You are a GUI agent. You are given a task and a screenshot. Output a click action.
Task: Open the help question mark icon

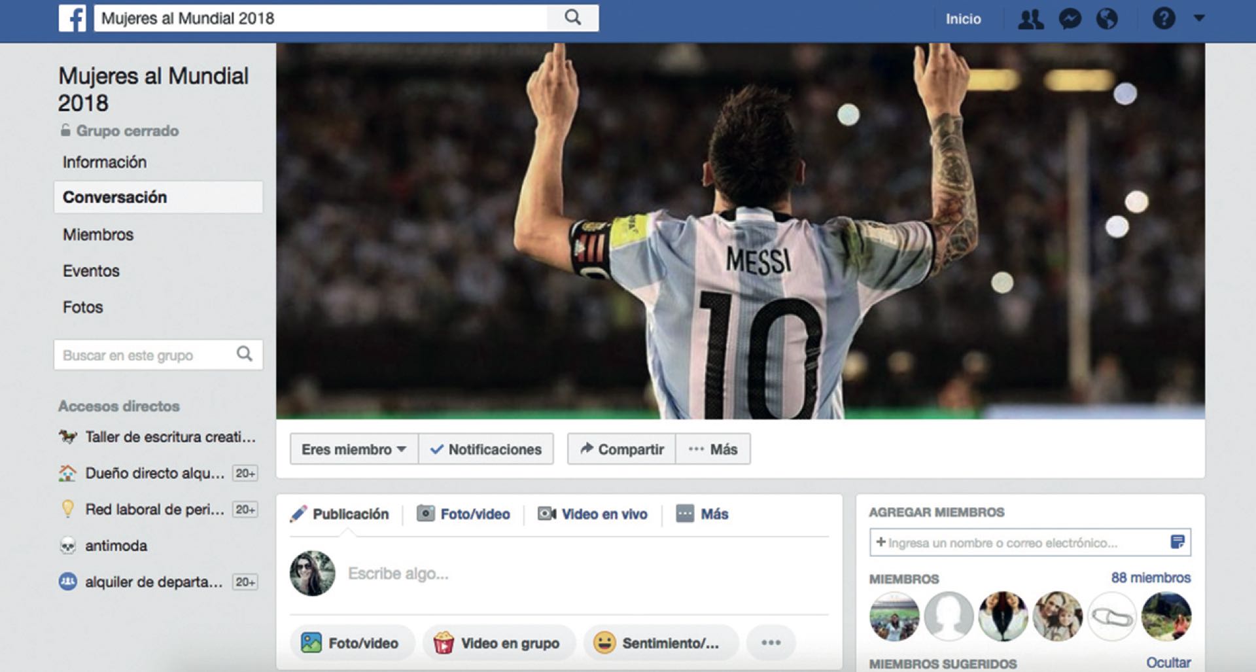tap(1164, 19)
